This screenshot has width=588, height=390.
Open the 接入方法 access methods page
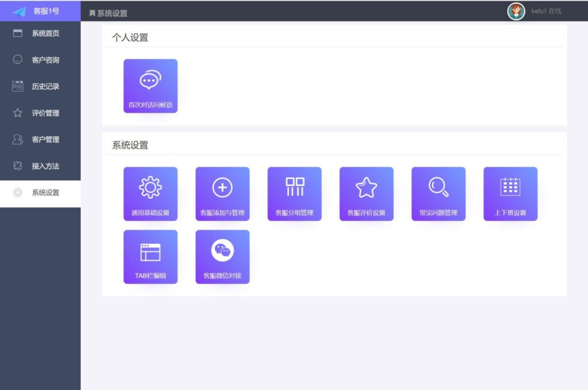pyautogui.click(x=40, y=166)
